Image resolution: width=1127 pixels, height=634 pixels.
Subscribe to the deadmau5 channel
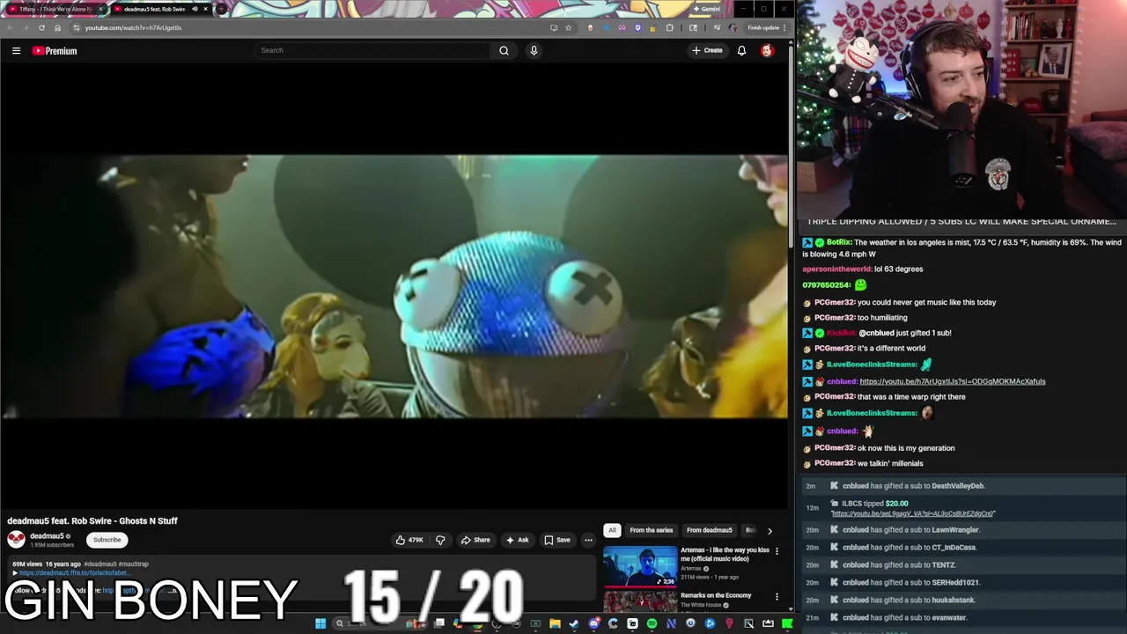[107, 540]
